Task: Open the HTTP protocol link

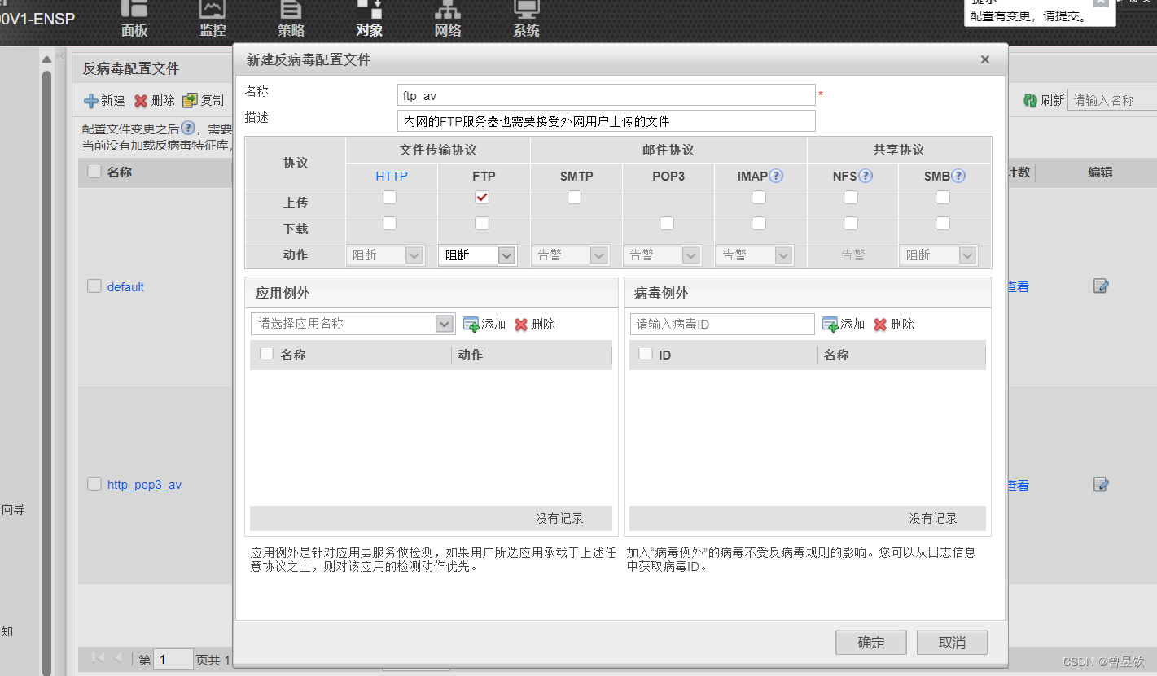Action: point(392,176)
